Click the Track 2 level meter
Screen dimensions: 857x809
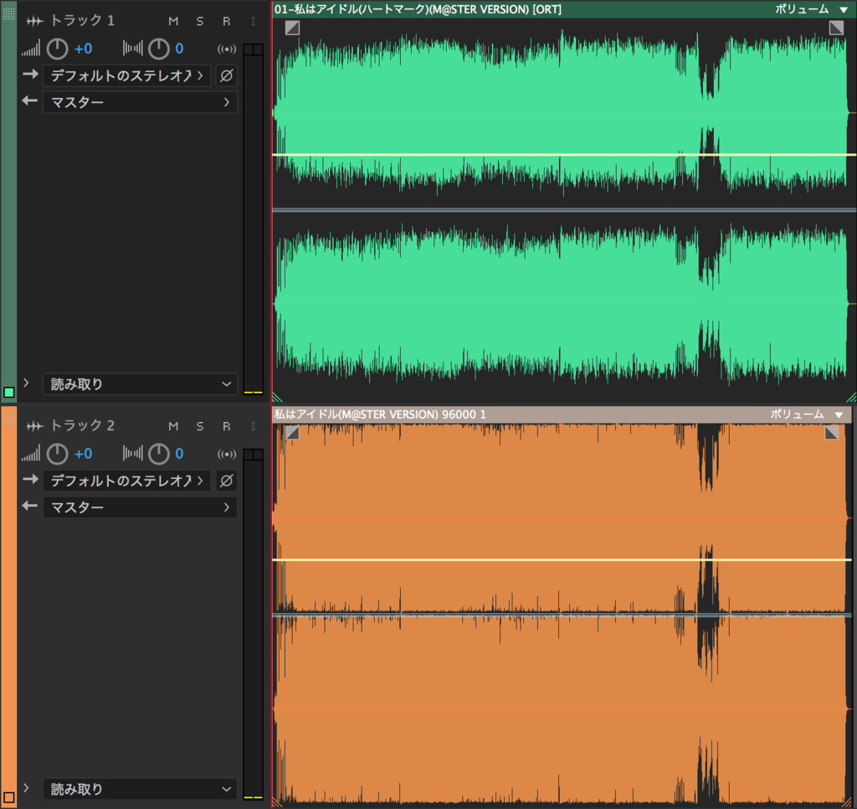pos(253,624)
